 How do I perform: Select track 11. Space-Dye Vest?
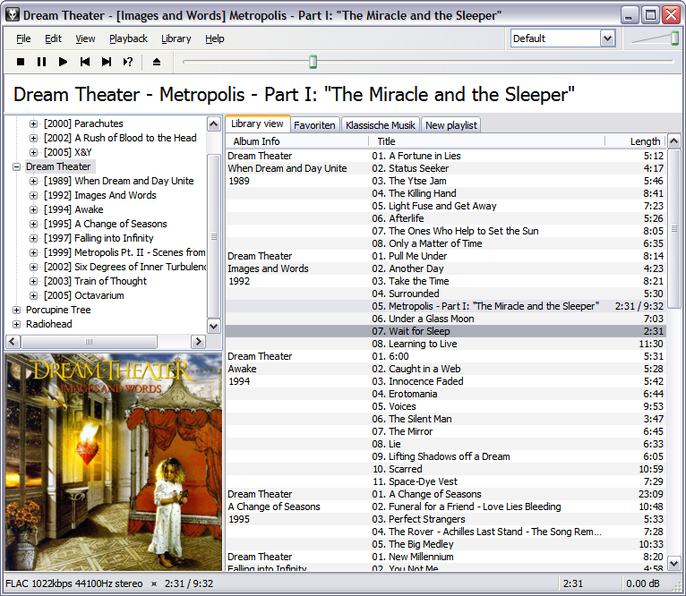pyautogui.click(x=446, y=481)
